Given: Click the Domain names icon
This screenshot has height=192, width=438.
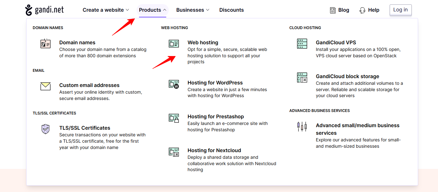Looking at the screenshot, I should [x=46, y=43].
